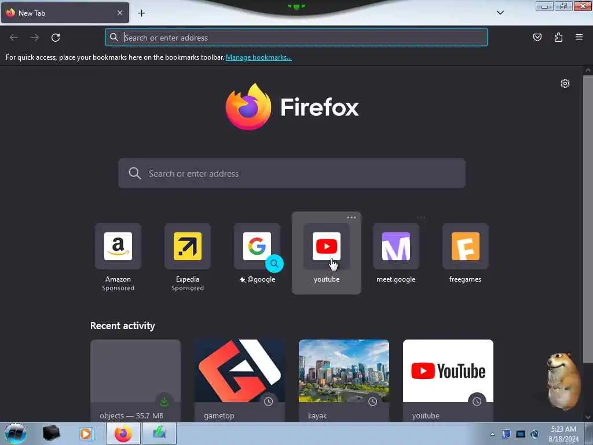Click the page vertical scrollbar
This screenshot has height=445, width=593.
point(588,220)
